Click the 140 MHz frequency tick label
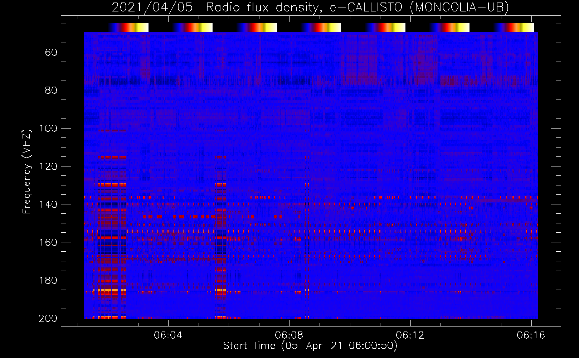The image size is (579, 358). pos(48,204)
